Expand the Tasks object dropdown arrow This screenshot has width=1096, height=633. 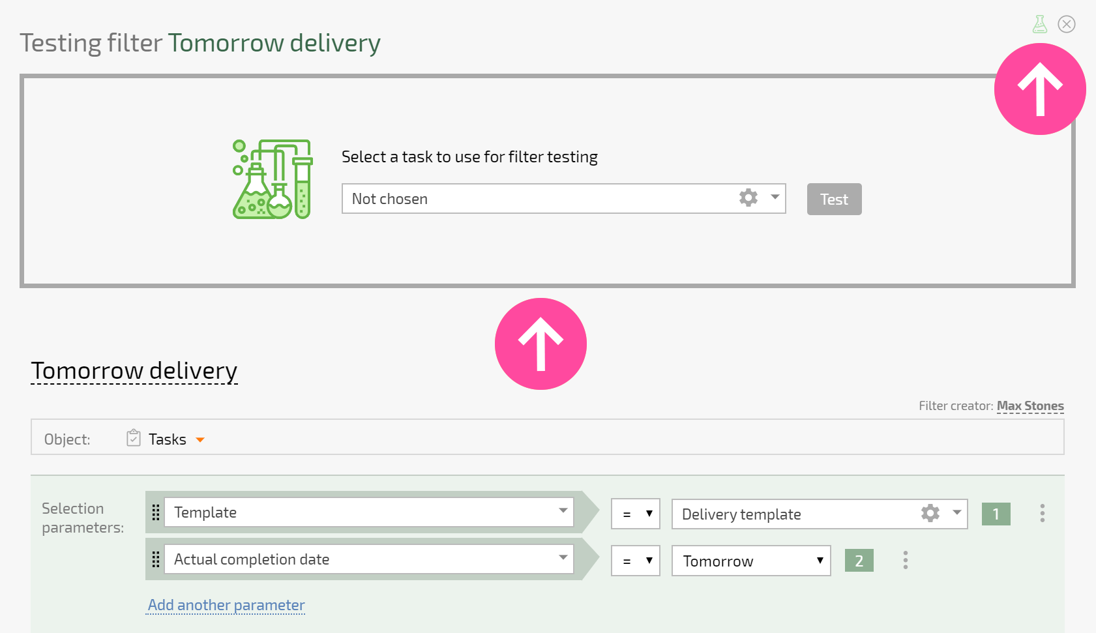(200, 440)
